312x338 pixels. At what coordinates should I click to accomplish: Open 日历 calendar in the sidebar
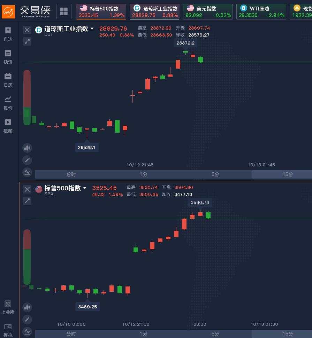[8, 80]
